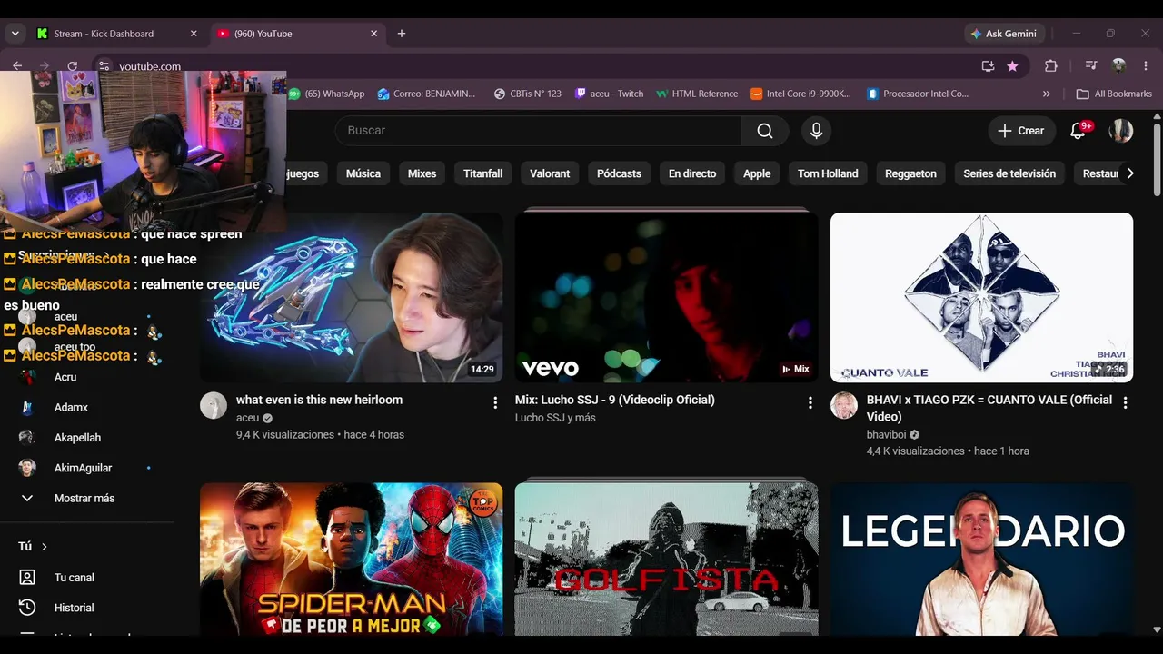
Task: Open the Correo: BENJAMIN bookmark
Action: pyautogui.click(x=426, y=94)
